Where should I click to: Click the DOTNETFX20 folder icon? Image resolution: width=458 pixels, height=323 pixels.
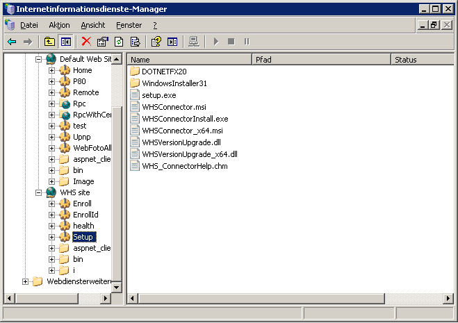pyautogui.click(x=135, y=72)
